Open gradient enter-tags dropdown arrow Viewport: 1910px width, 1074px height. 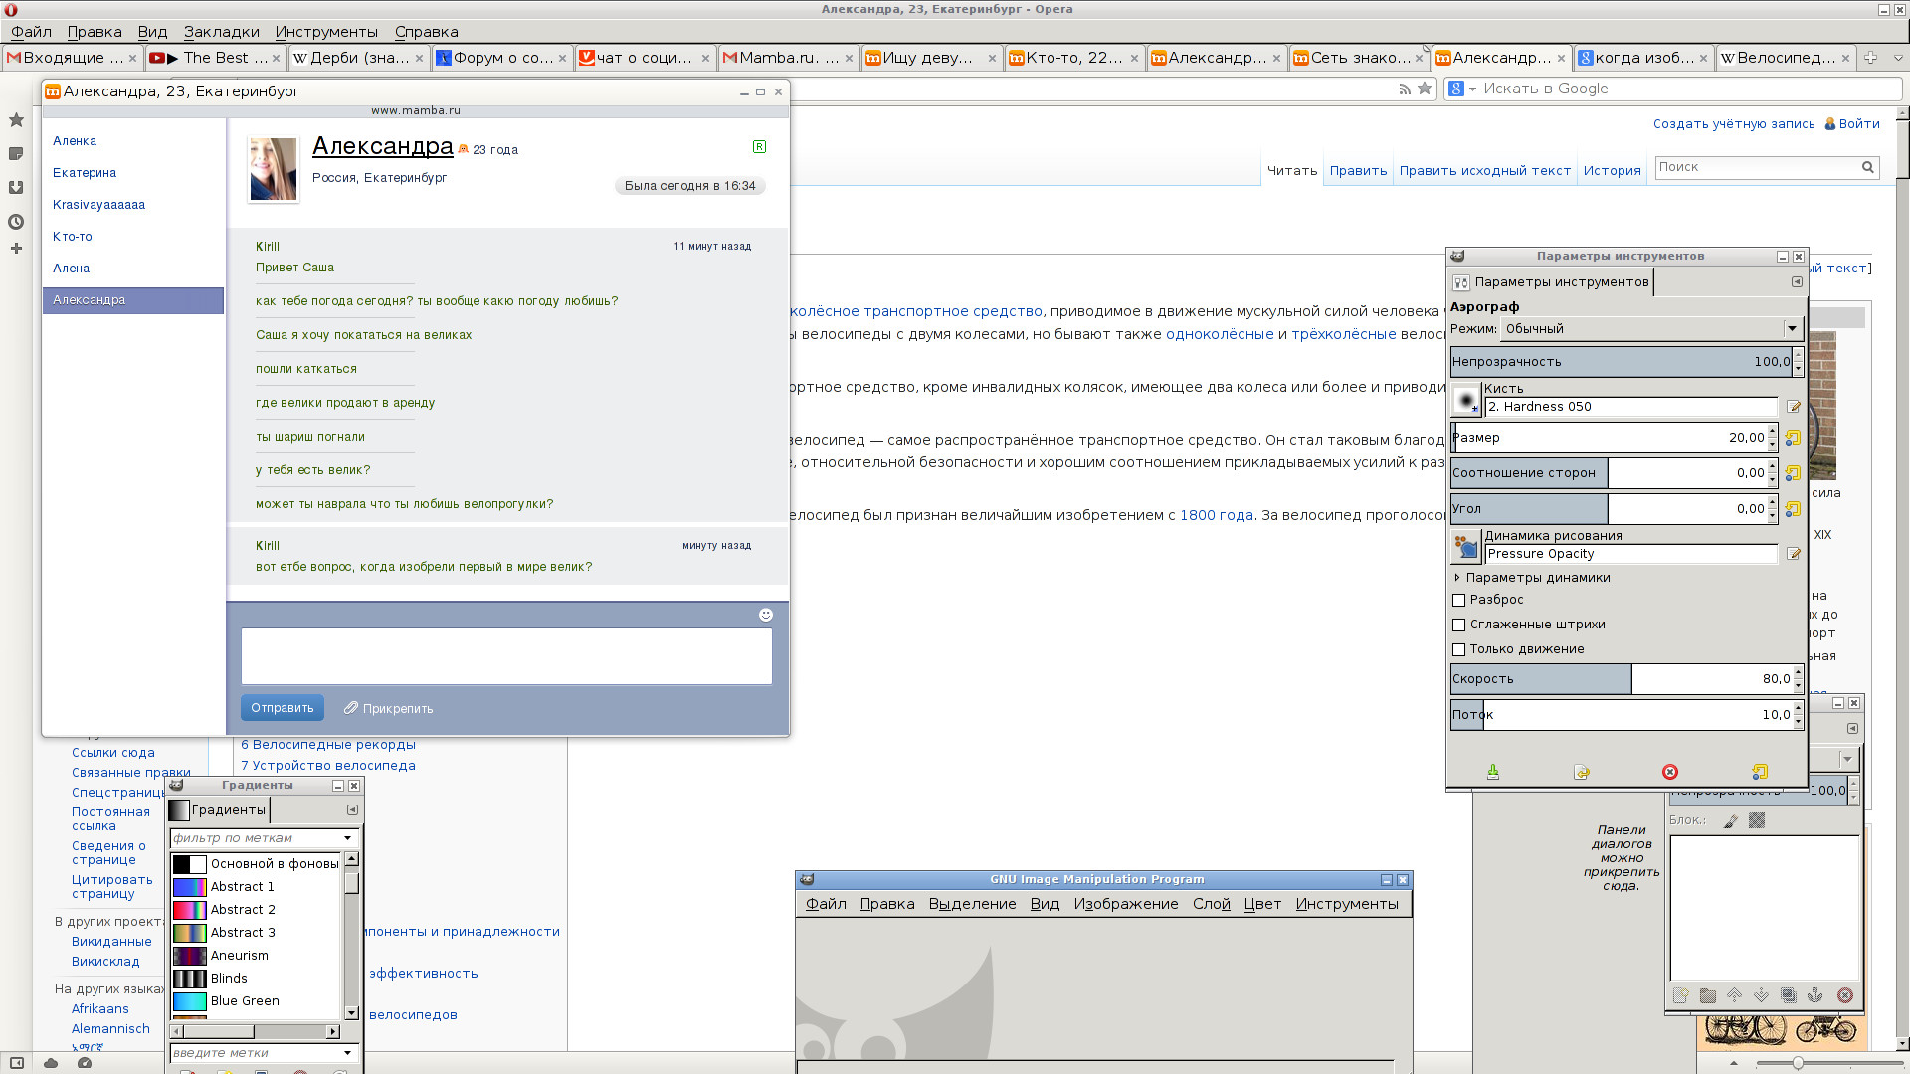[x=347, y=1053]
